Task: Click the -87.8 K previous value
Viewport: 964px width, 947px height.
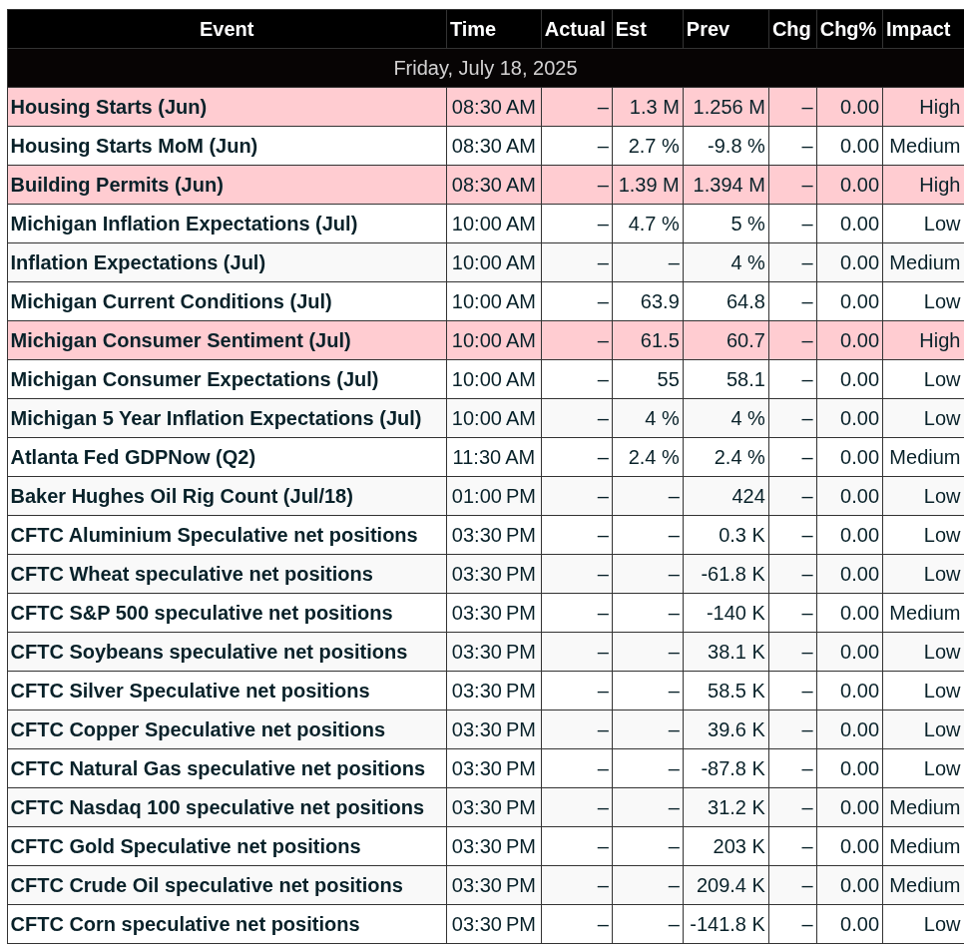Action: [732, 768]
